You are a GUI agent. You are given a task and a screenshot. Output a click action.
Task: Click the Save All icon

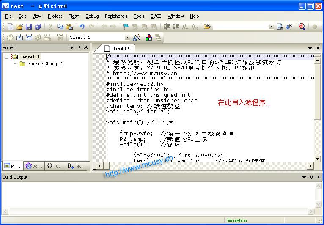(x=38, y=27)
